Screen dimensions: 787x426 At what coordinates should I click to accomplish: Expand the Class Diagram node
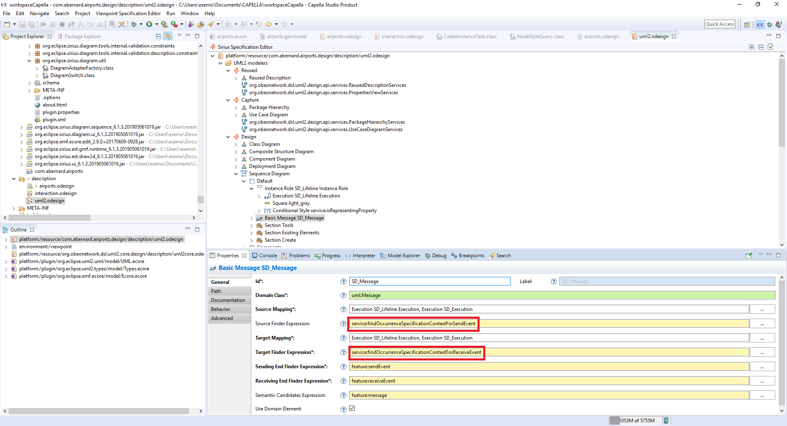tap(236, 144)
